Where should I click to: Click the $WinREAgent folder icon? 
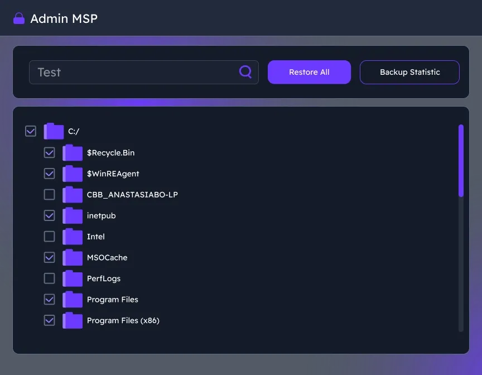(x=73, y=173)
